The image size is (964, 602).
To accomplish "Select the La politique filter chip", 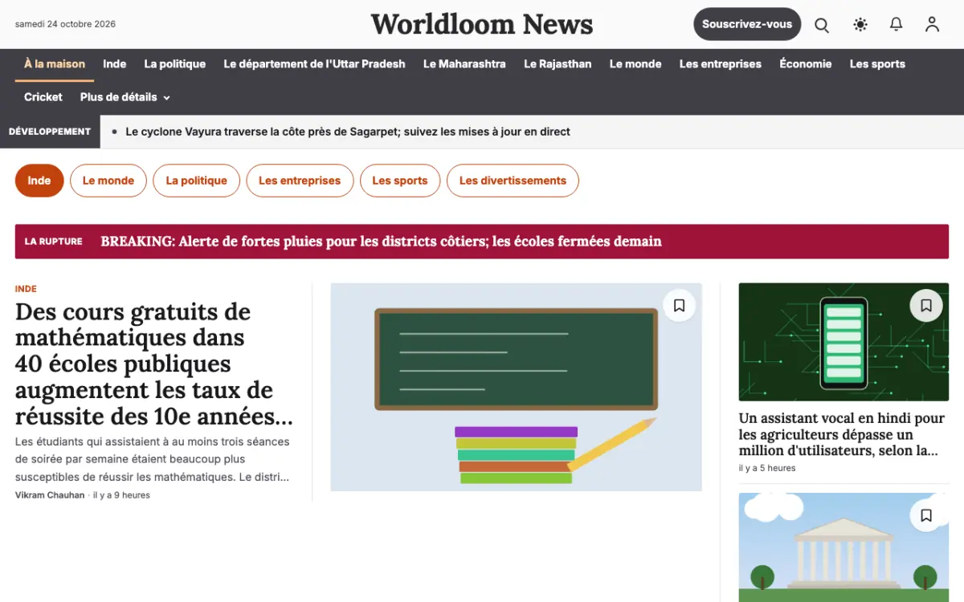I will coord(197,181).
